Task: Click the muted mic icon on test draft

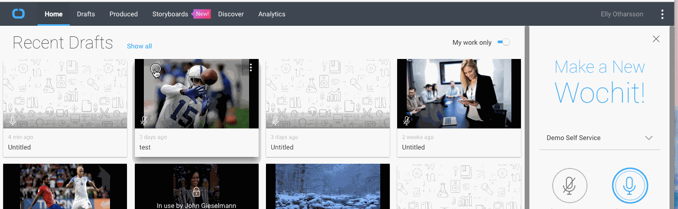Action: [144, 121]
